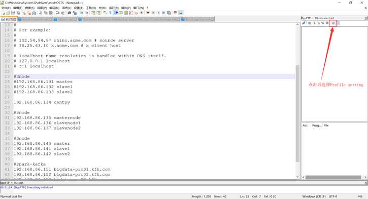This screenshot has width=368, height=199.
Task: Click the File column header
Action: point(326,126)
